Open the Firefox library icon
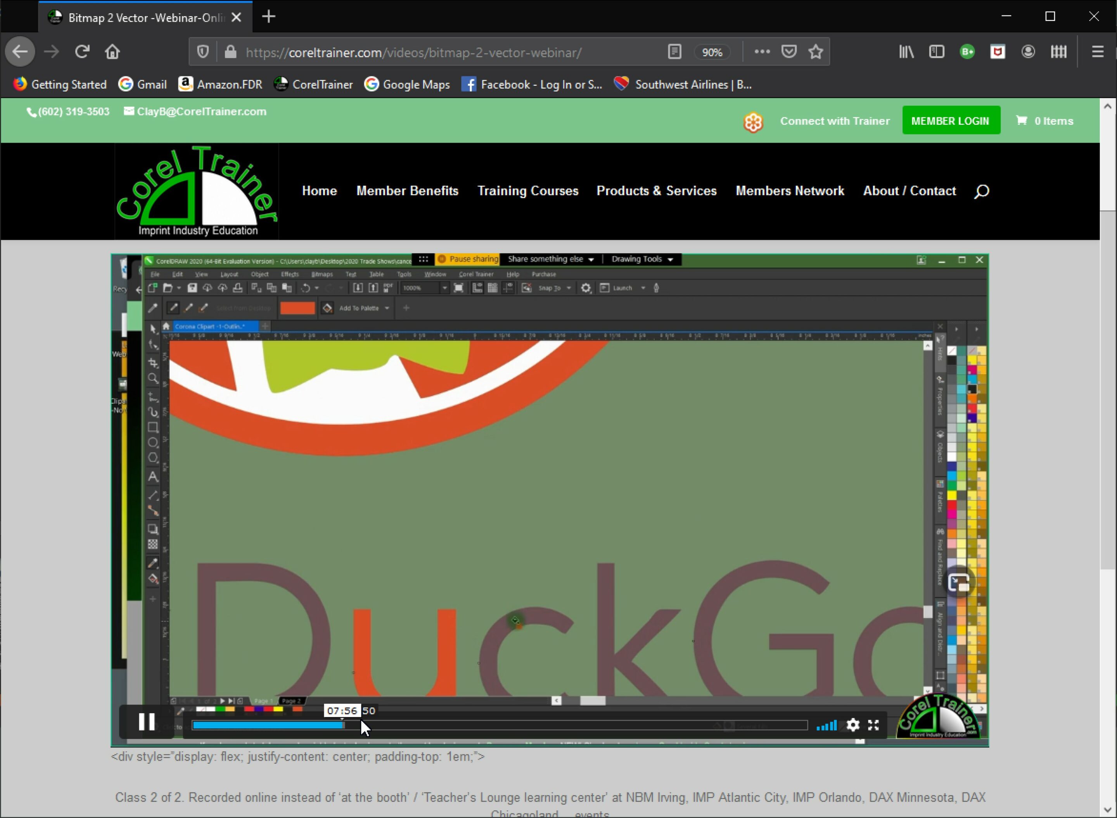The image size is (1117, 818). click(906, 52)
